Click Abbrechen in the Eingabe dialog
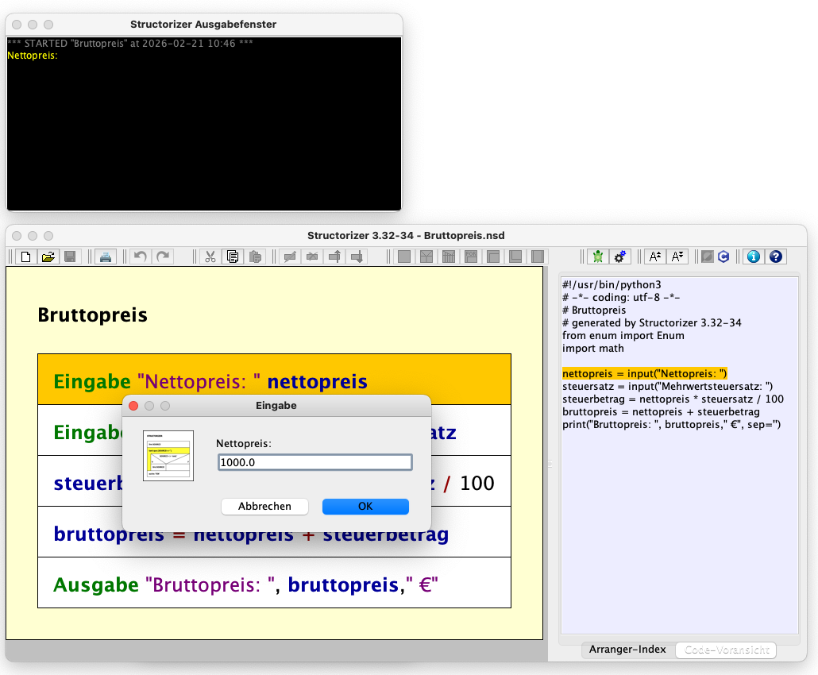Viewport: 818px width, 675px height. (x=264, y=507)
